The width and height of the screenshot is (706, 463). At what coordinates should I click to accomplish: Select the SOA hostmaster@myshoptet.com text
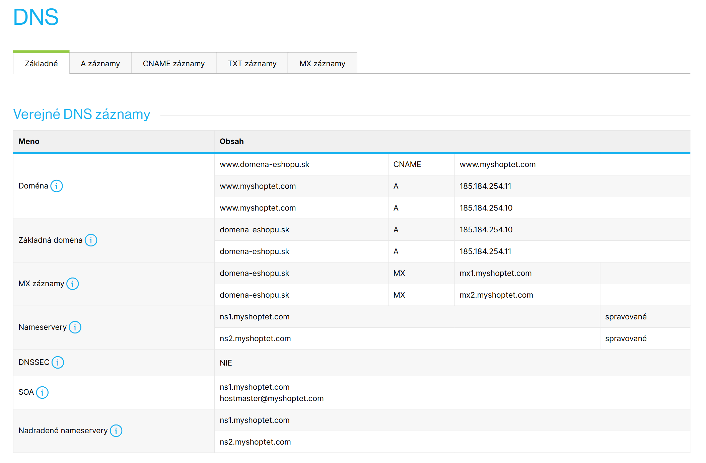pyautogui.click(x=272, y=398)
